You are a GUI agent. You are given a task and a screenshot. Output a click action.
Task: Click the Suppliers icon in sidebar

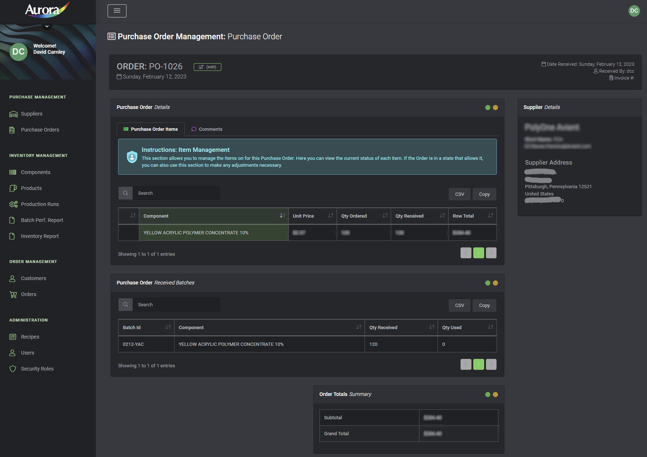13,114
